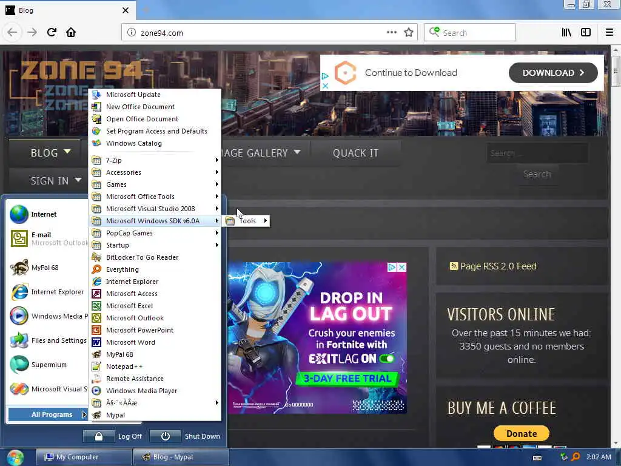Close the ExitLag advertisement
621x466 pixels.
401,267
